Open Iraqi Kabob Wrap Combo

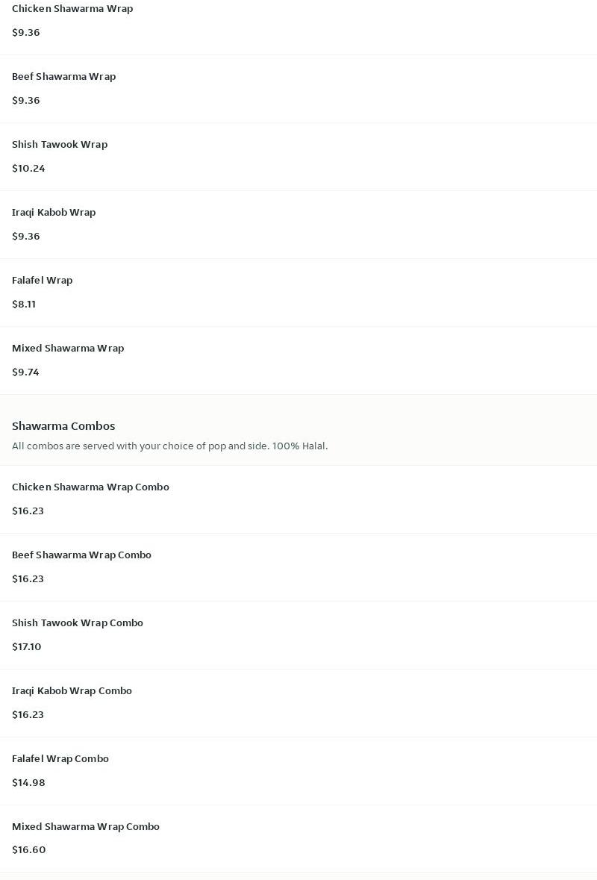pyautogui.click(x=72, y=691)
